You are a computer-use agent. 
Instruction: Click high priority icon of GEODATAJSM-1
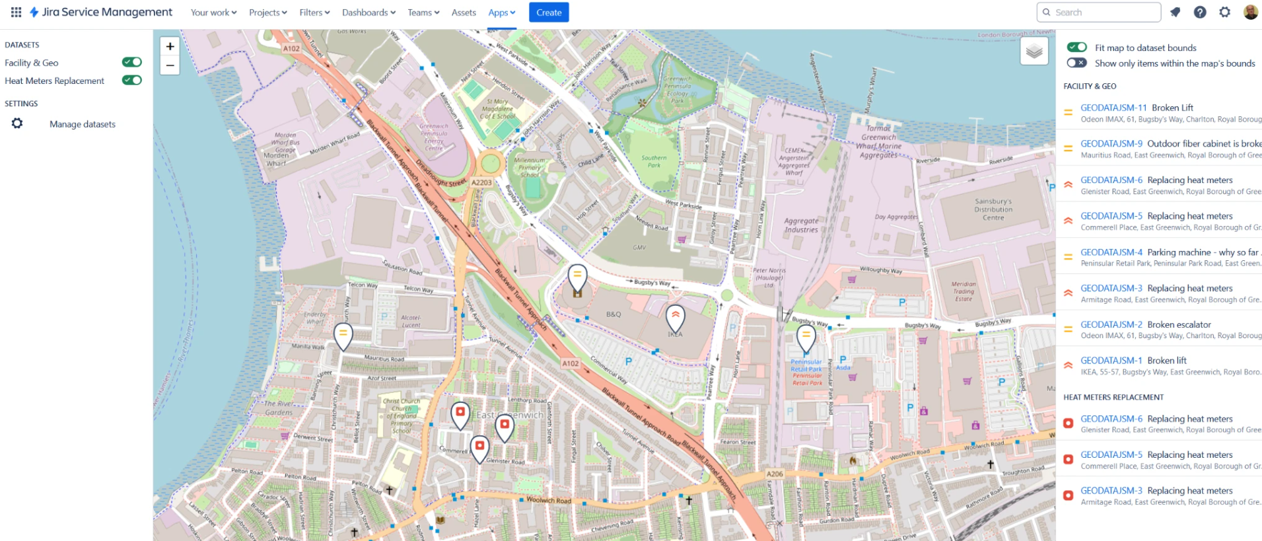pos(1068,365)
